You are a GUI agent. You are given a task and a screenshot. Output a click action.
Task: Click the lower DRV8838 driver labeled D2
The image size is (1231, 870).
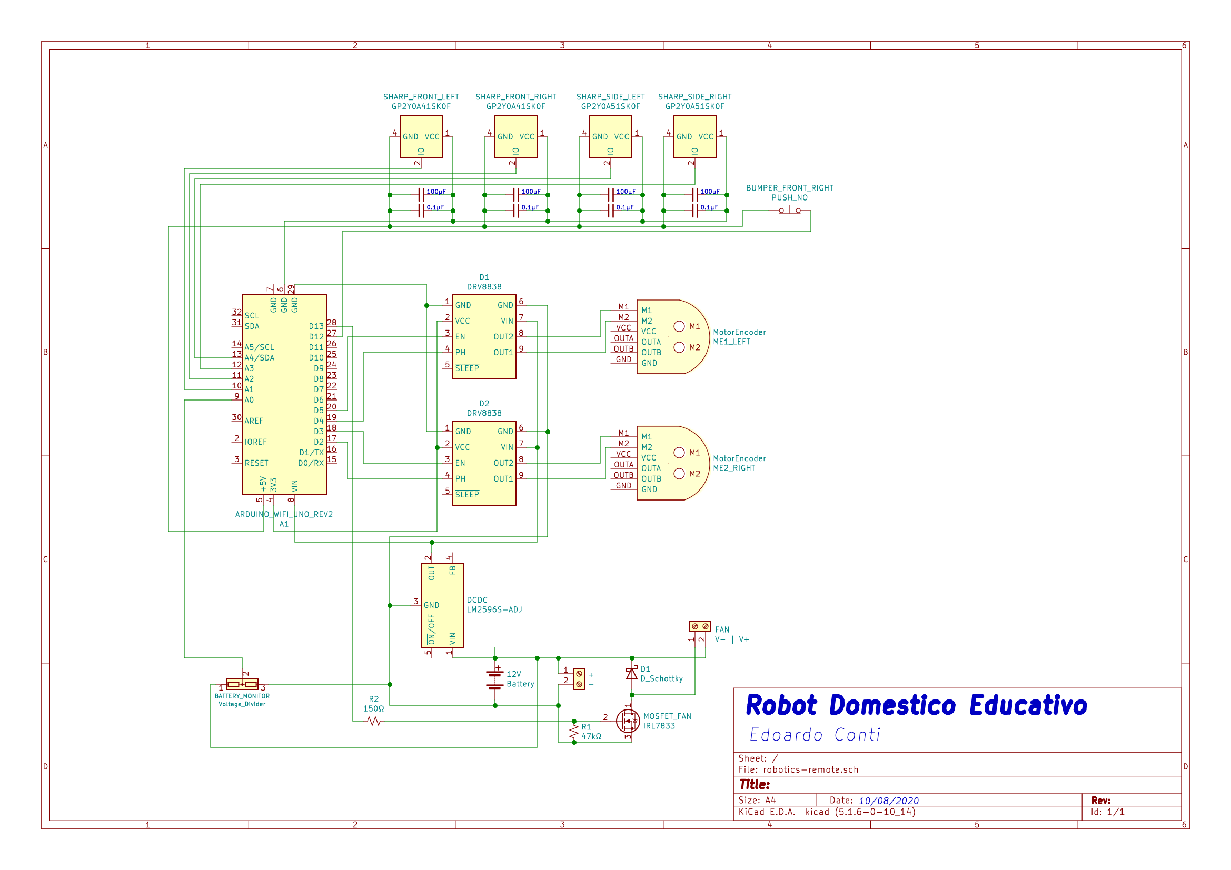coord(484,463)
